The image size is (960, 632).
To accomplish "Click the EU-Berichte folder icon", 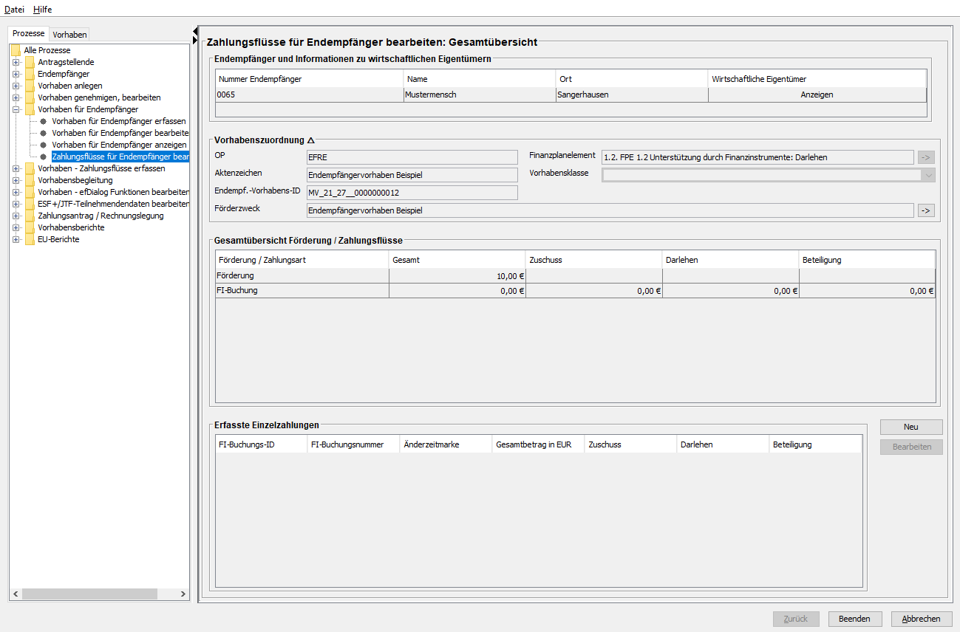I will [x=30, y=239].
